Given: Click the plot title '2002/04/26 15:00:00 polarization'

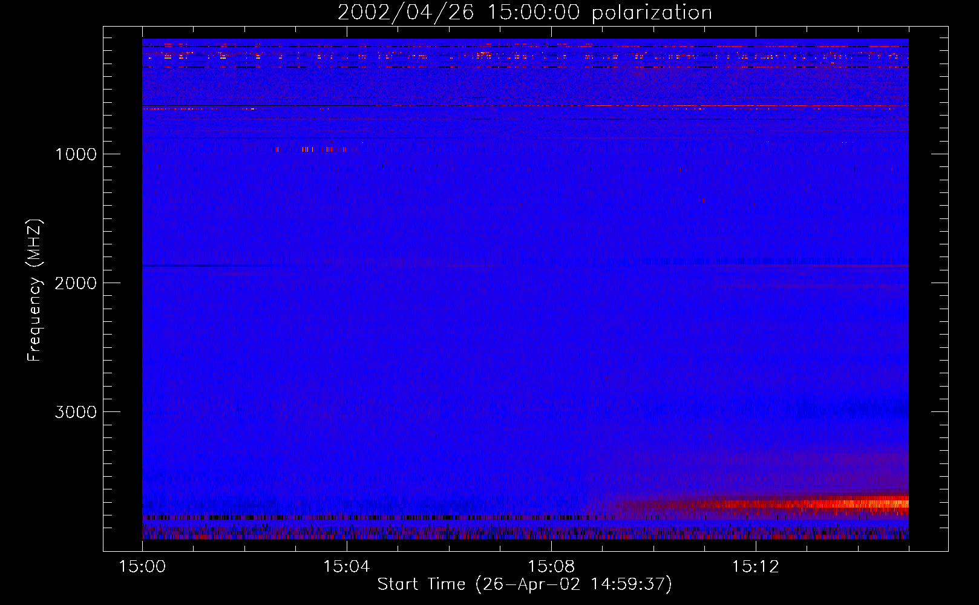Looking at the screenshot, I should [525, 12].
